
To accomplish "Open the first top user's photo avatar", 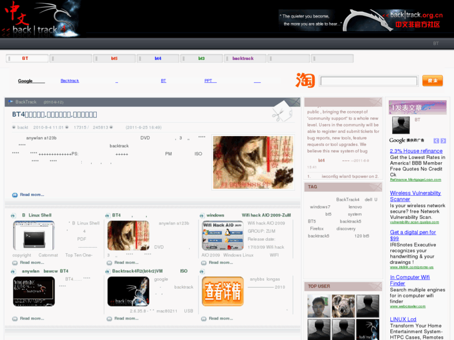I will [318, 306].
